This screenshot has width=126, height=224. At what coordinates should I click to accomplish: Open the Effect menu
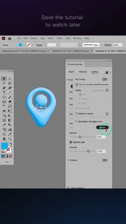point(59,38)
